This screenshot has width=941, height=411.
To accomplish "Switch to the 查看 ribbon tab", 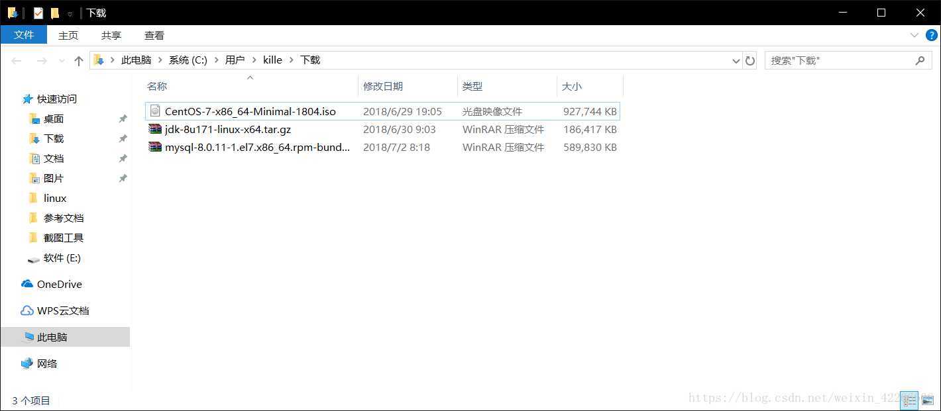I will pos(154,35).
